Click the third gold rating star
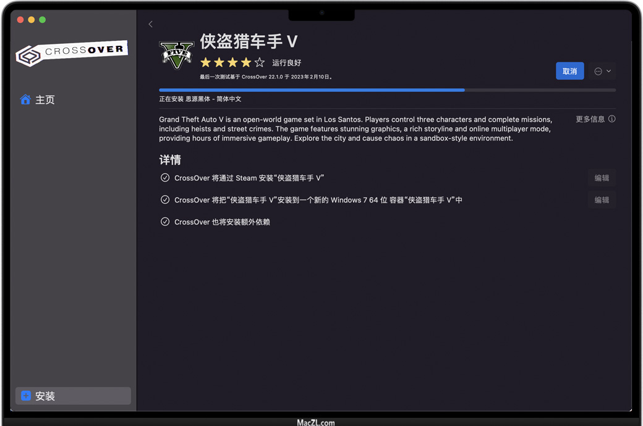 232,62
